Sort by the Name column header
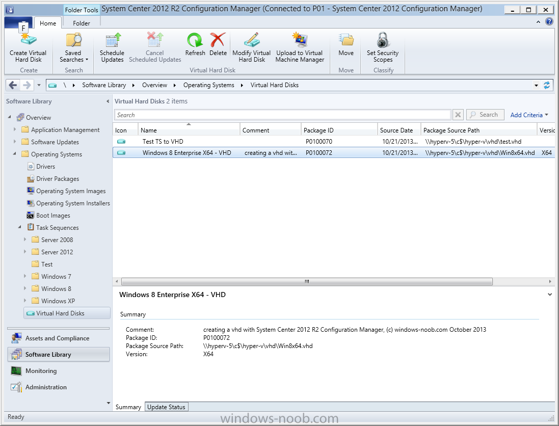 tap(189, 130)
